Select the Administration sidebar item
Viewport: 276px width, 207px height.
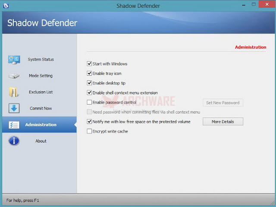pyautogui.click(x=39, y=124)
